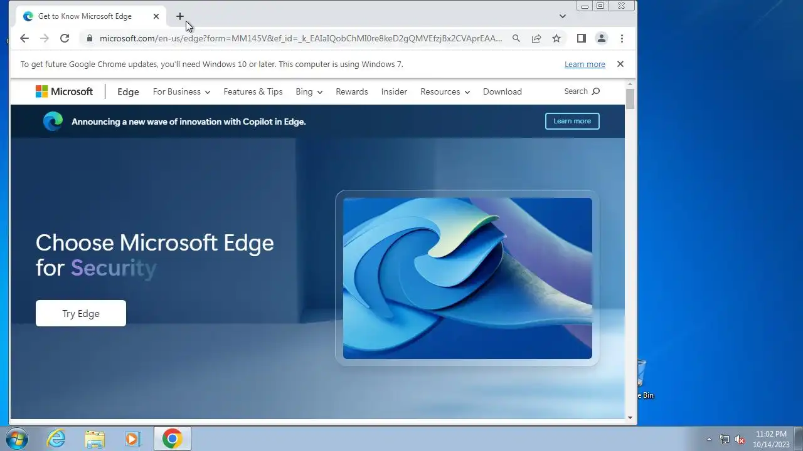803x451 pixels.
Task: Open the Rewards menu item
Action: pyautogui.click(x=352, y=91)
